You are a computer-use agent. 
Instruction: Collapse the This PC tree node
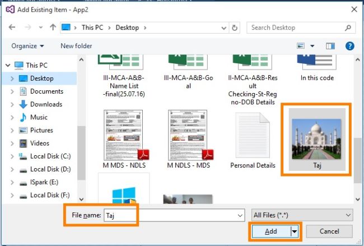tap(8, 65)
